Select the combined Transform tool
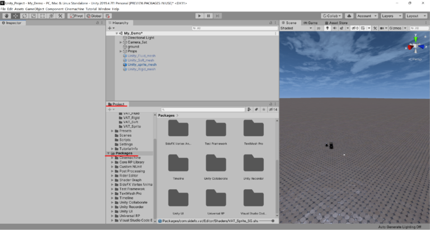Screen dimensions: 430x230 point(52,16)
